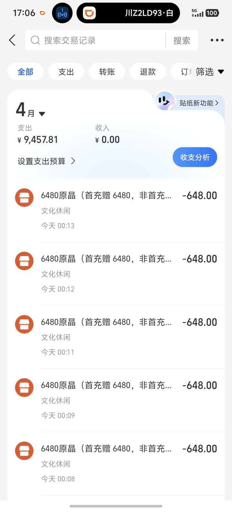The height and width of the screenshot is (512, 232).
Task: Tap merchant icon of 00:12 transaction
Action: click(x=24, y=261)
